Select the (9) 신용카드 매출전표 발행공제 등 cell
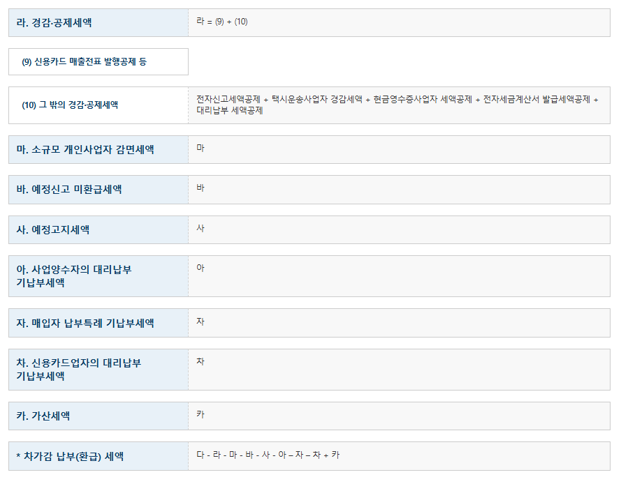621x477 pixels. point(82,61)
